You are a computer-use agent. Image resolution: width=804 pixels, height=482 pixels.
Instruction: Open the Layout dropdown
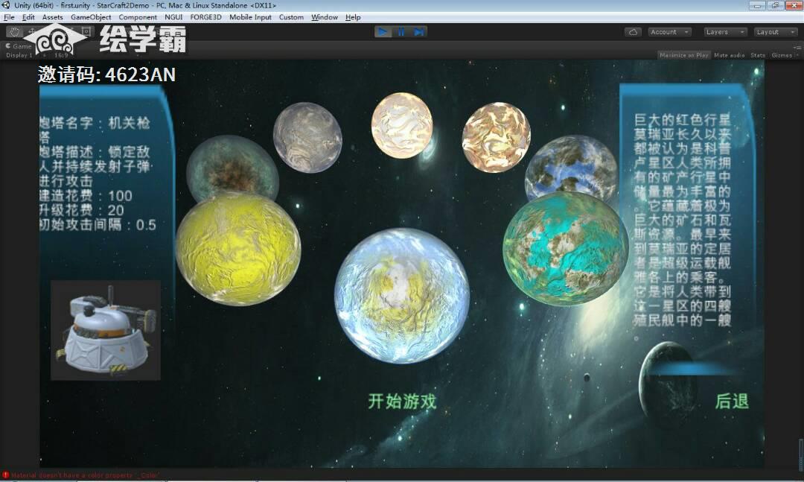tap(775, 32)
